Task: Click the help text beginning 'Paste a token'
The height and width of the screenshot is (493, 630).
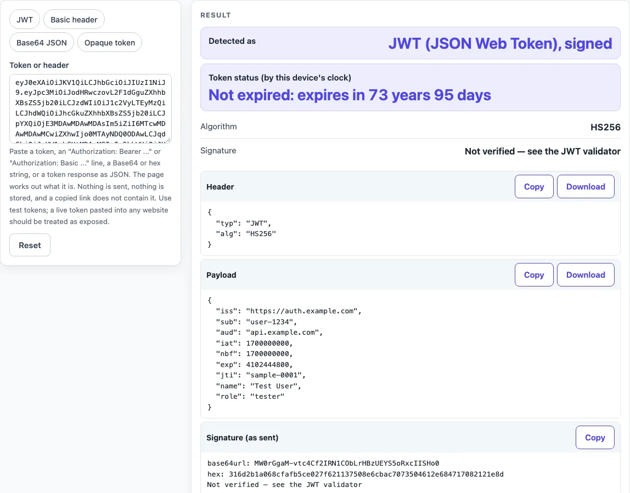Action: pos(91,187)
